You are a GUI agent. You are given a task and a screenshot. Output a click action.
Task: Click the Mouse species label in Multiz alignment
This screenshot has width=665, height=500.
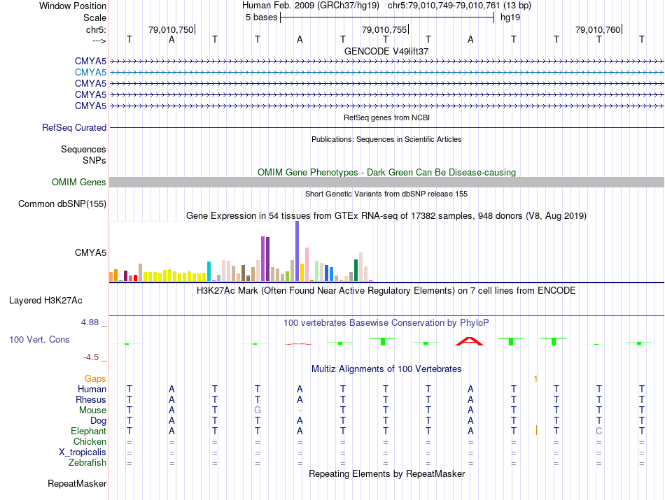(92, 410)
